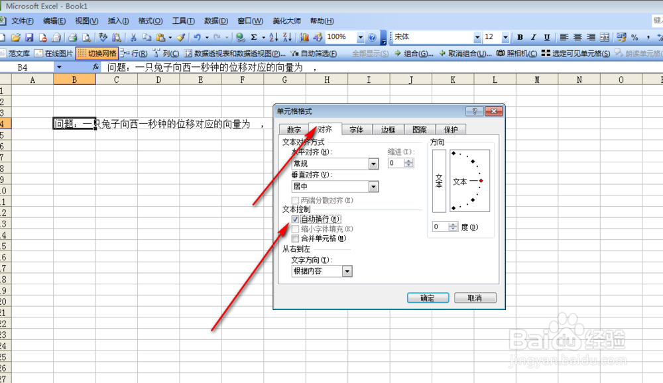663x383 pixels.
Task: Apply underline with the U icon
Action: click(547, 37)
